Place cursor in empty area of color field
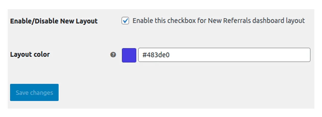Viewport: 322px width, 117px height. 240,55
